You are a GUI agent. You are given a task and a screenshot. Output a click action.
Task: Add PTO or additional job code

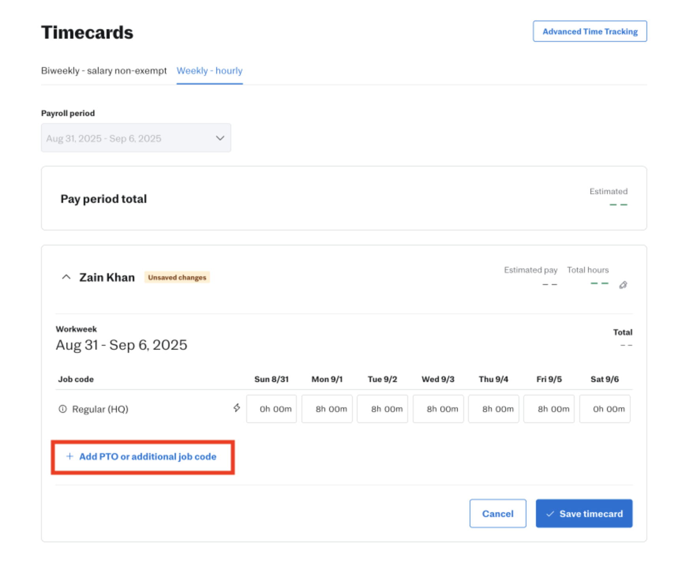click(x=142, y=457)
